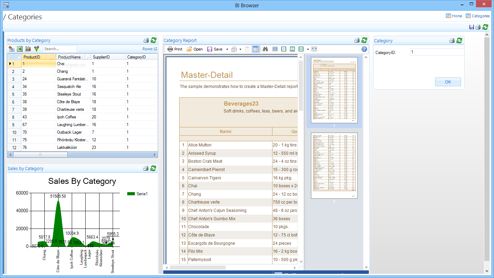Screen dimensions: 494x278
Task: Click Boston Crab Meat in the report
Action: click(205, 161)
